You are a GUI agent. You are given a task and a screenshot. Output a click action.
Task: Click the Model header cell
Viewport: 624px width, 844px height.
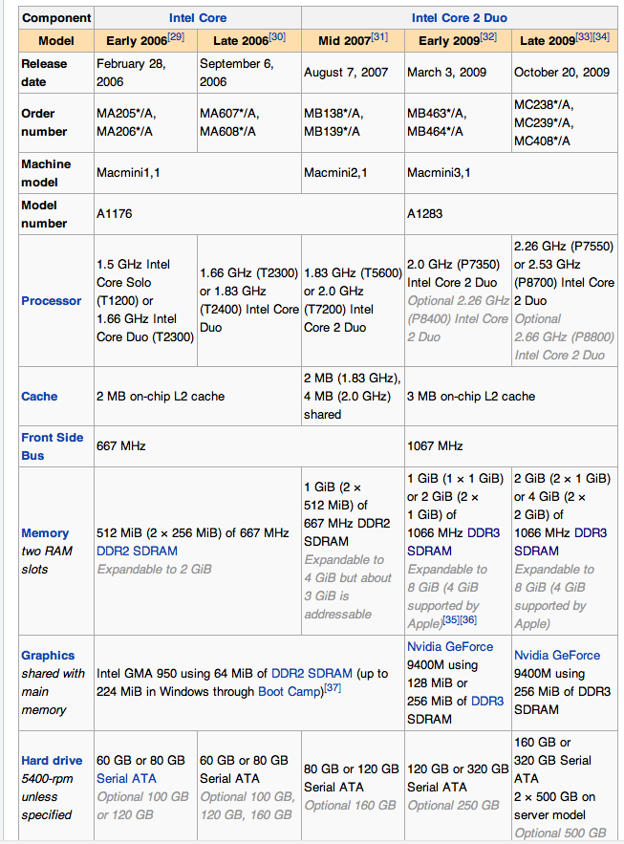(56, 41)
